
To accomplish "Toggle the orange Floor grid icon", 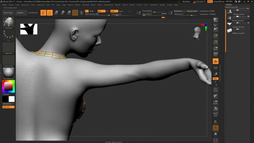I will [x=216, y=61].
